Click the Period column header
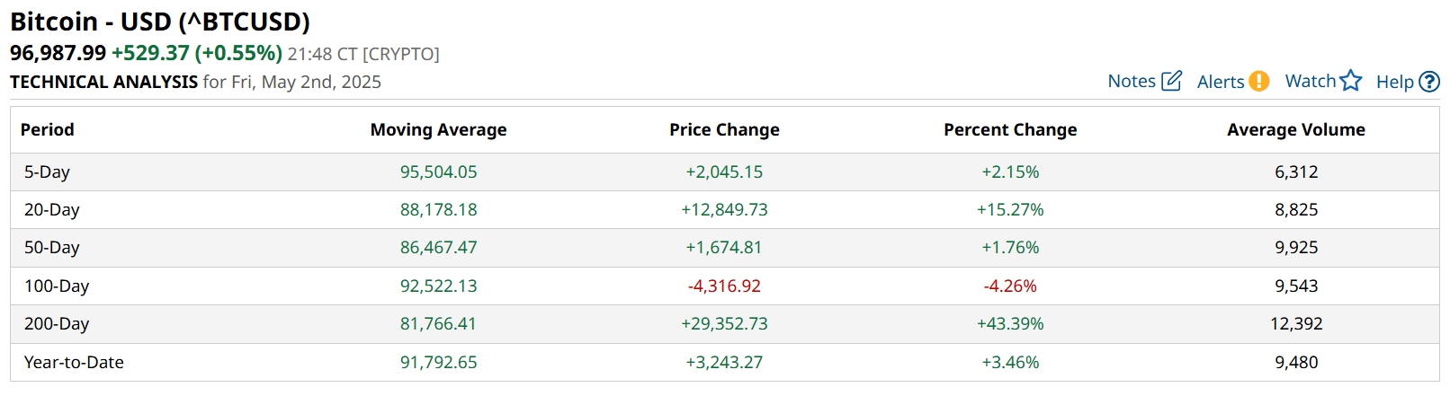Viewport: 1450px width, 396px height. tap(48, 129)
